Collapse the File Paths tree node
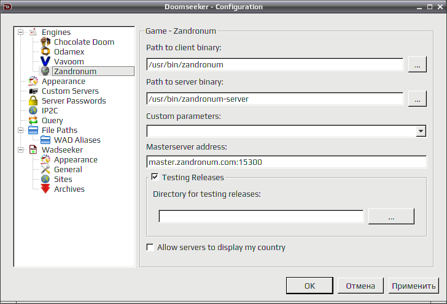The height and width of the screenshot is (304, 447). pos(20,130)
